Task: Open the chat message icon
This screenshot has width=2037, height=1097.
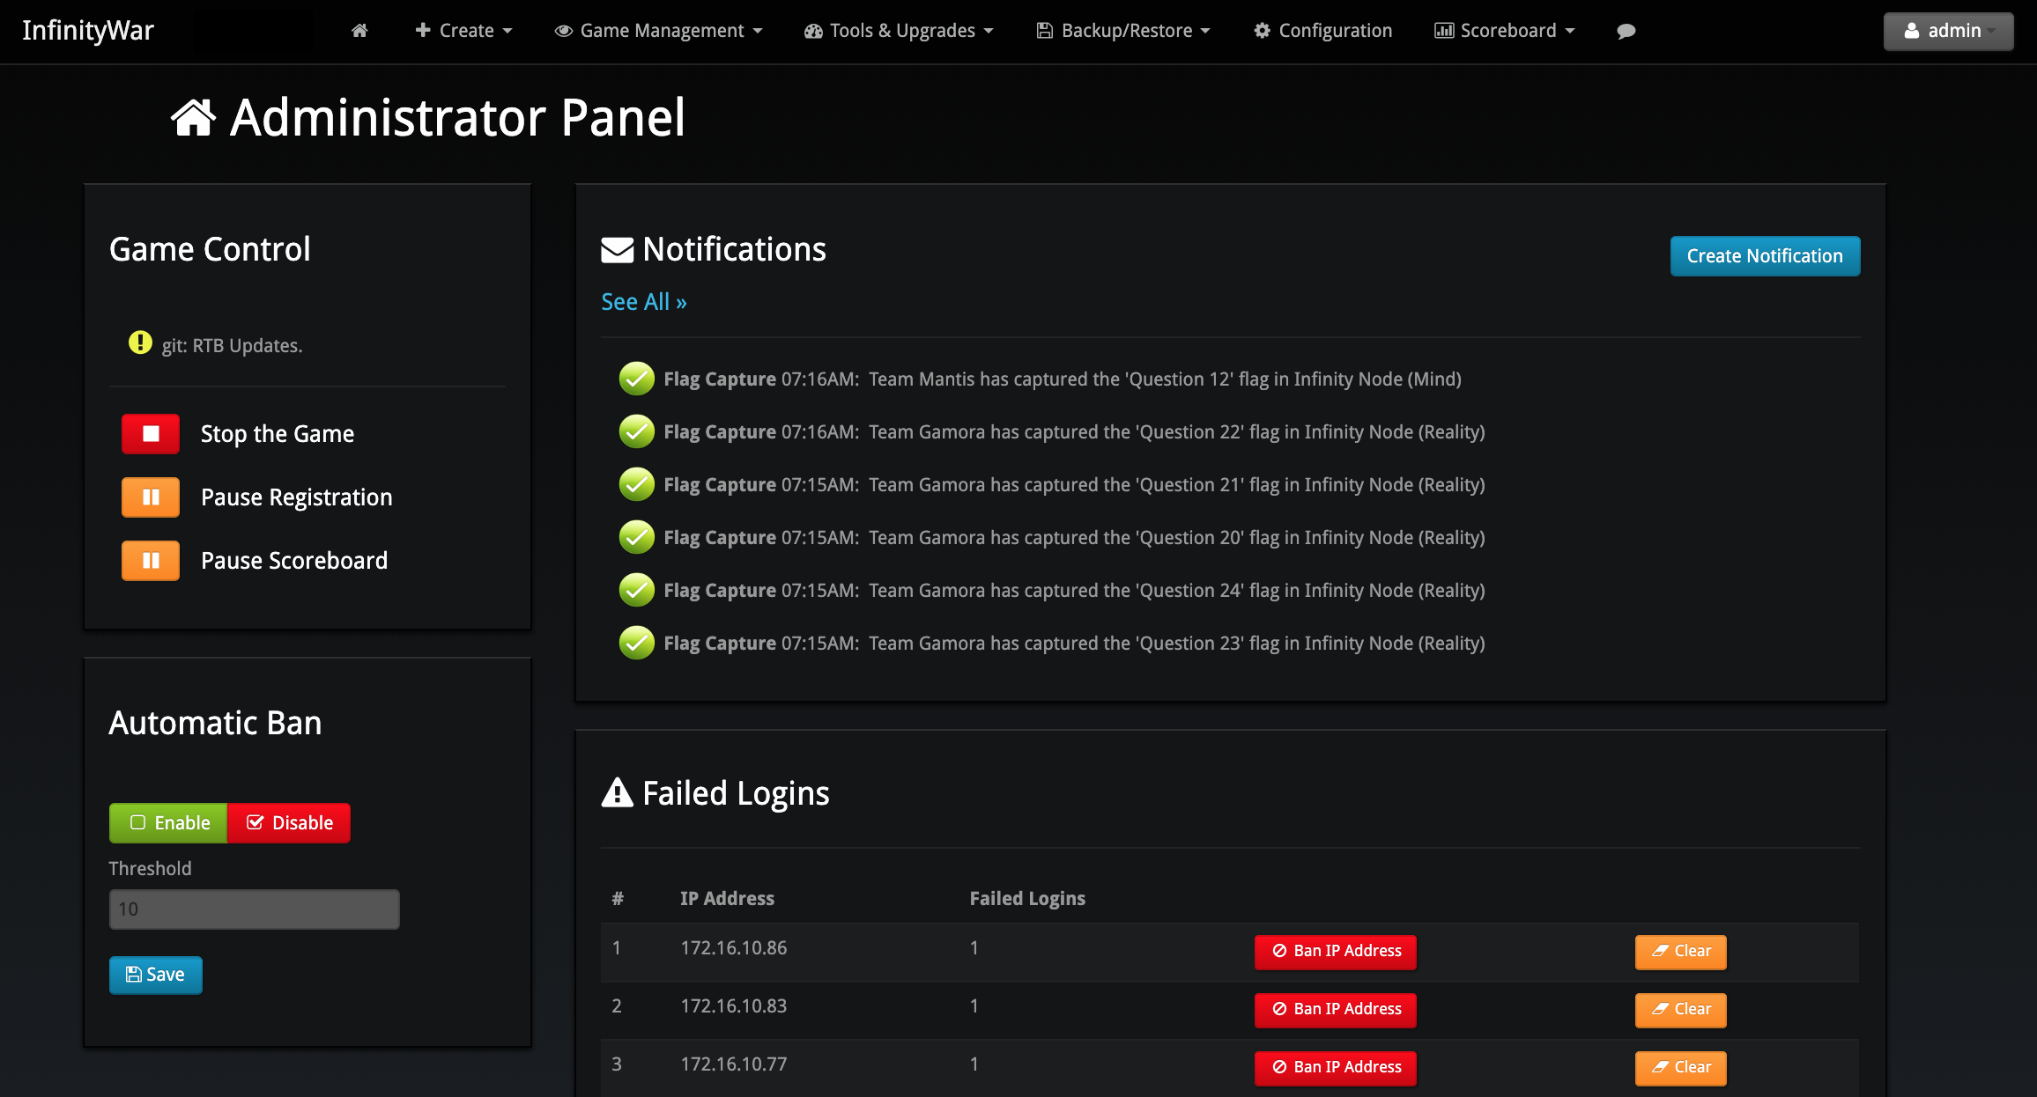Action: [x=1625, y=31]
